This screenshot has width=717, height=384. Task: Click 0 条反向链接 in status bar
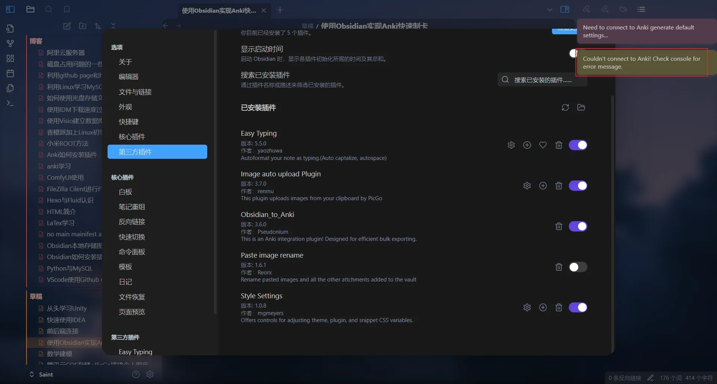click(625, 378)
